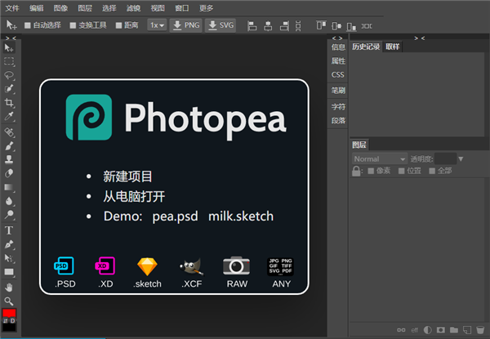Image resolution: width=490 pixels, height=339 pixels.
Task: Check the 像素 lock checkbox
Action: (371, 171)
